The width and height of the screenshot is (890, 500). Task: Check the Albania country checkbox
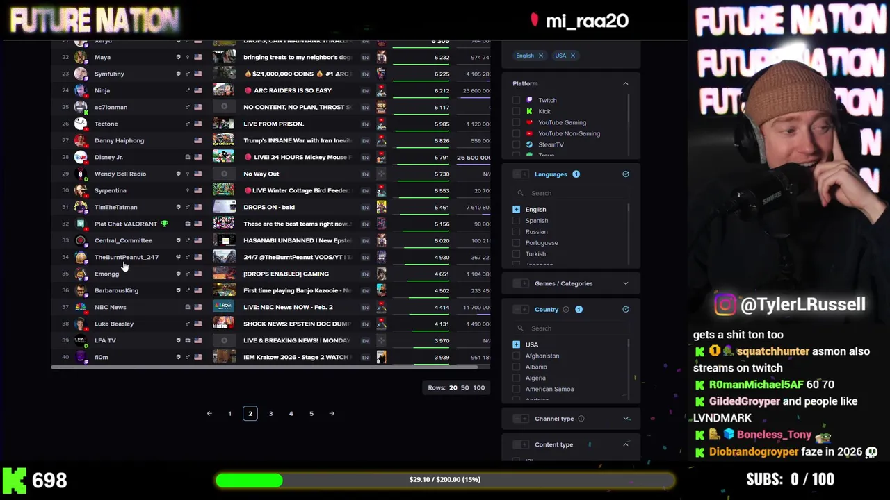(516, 367)
